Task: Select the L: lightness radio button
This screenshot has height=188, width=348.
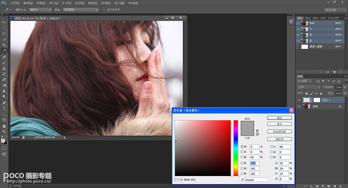Action: click(272, 147)
